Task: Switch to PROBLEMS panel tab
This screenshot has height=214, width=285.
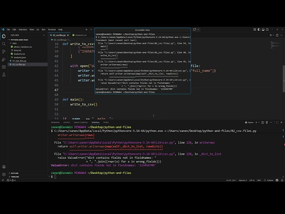Action: [x=55, y=123]
